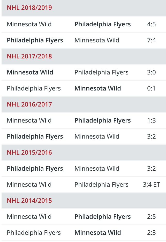The image size is (166, 242).
Task: Click Minnesota Wild in the 4:5 row
Action: click(29, 24)
